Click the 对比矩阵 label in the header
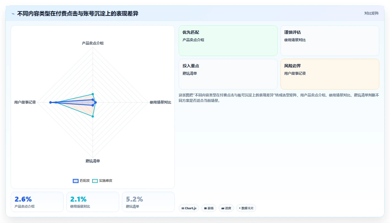 (x=371, y=13)
